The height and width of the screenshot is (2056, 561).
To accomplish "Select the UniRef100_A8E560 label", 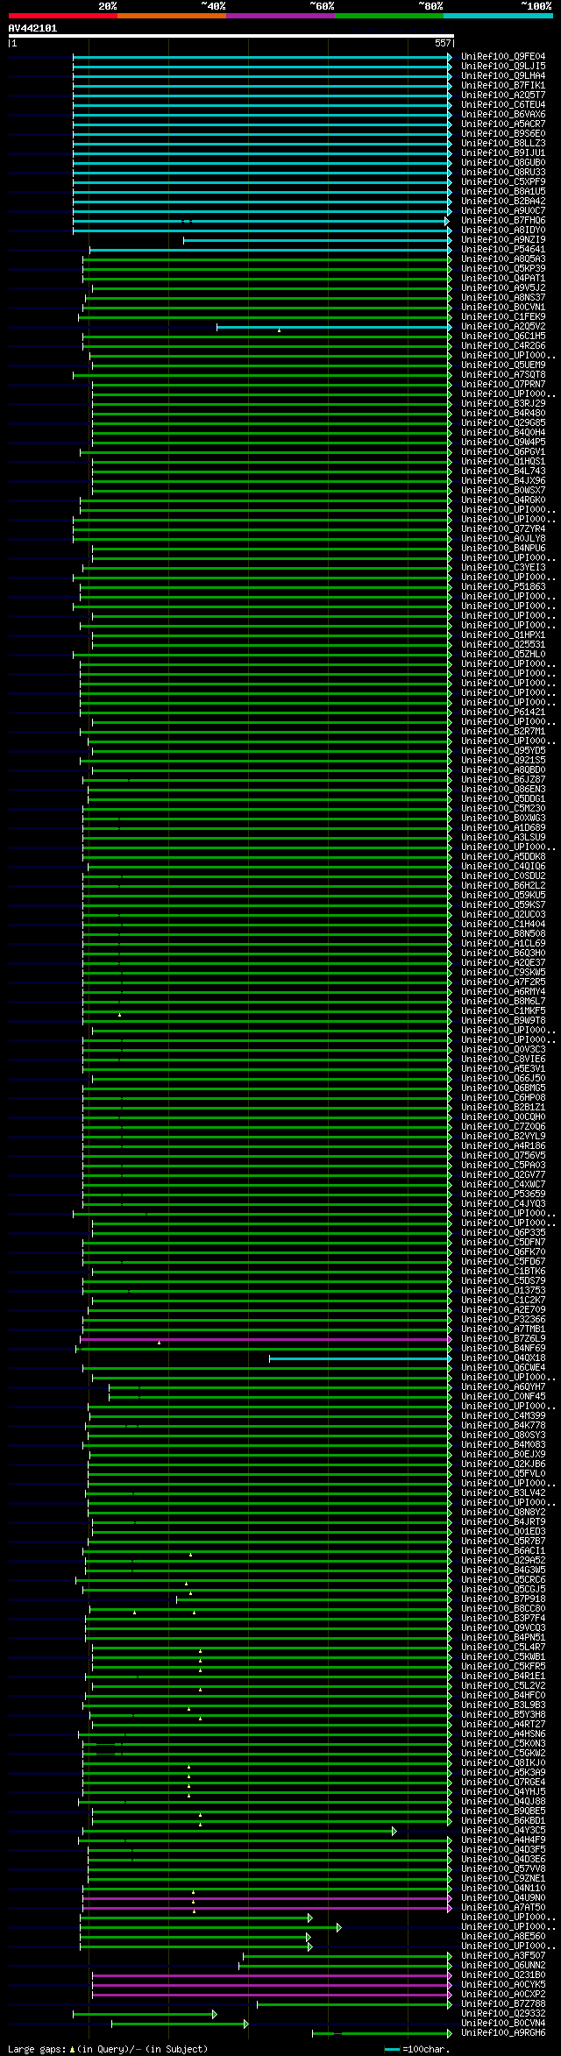I will (x=503, y=1937).
